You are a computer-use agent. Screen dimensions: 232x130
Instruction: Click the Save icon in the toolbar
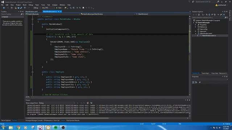click(18, 8)
